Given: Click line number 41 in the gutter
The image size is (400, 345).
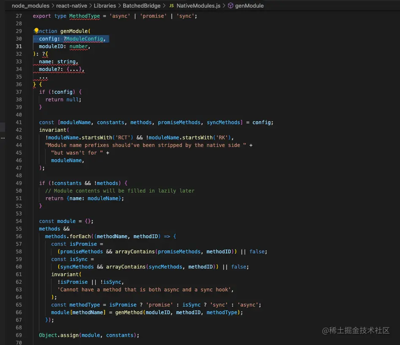Looking at the screenshot, I should pos(19,122).
